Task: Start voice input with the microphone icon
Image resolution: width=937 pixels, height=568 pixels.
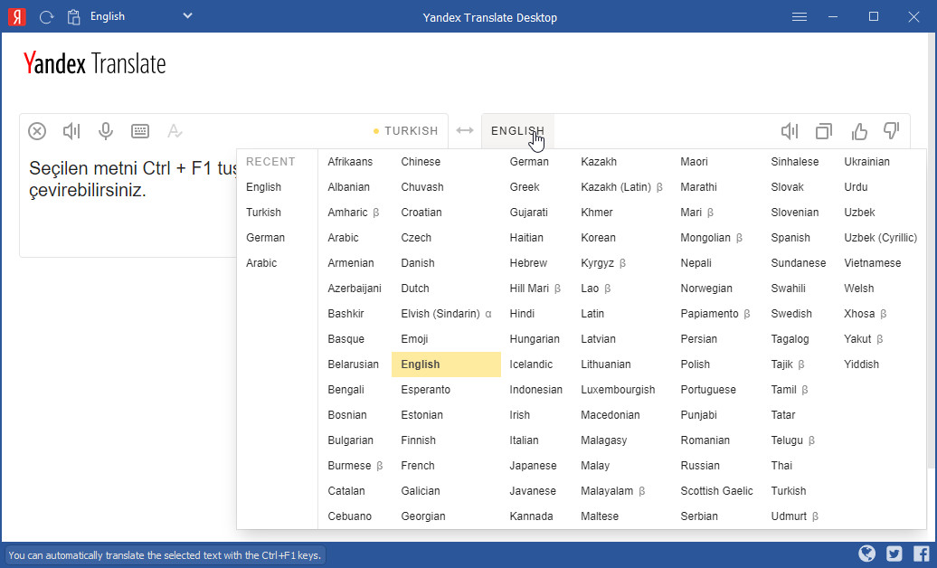Action: click(106, 131)
